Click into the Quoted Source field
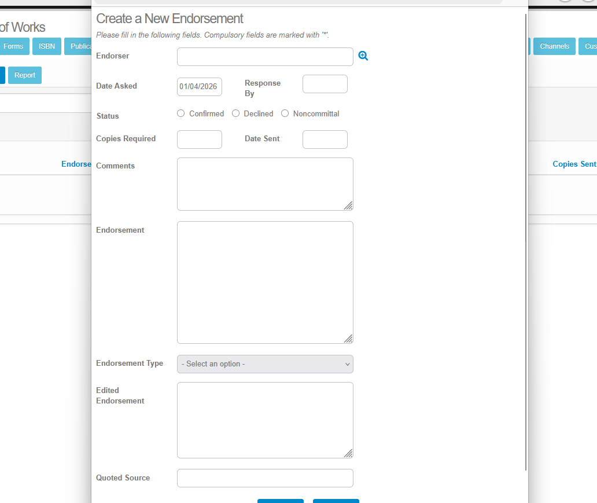 pyautogui.click(x=265, y=478)
